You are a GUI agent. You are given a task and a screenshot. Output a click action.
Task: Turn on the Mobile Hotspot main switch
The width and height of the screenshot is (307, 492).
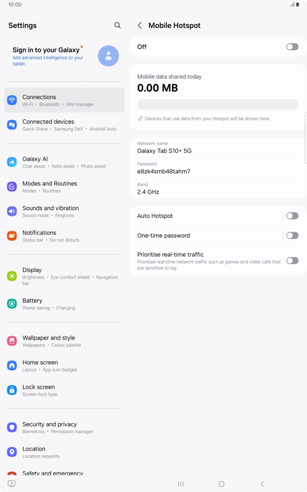click(x=292, y=47)
